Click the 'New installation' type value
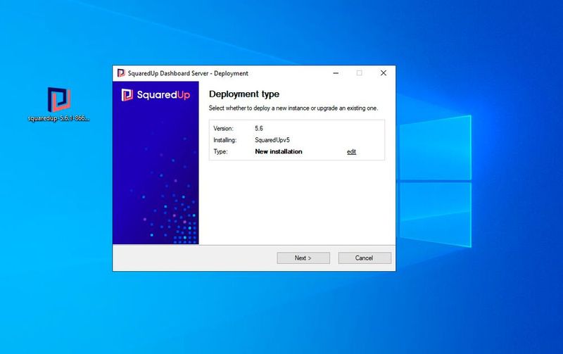The height and width of the screenshot is (354, 563). 279,151
